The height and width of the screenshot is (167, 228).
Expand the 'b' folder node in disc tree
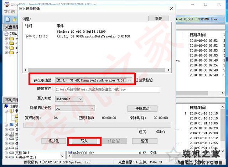tap(6, 38)
